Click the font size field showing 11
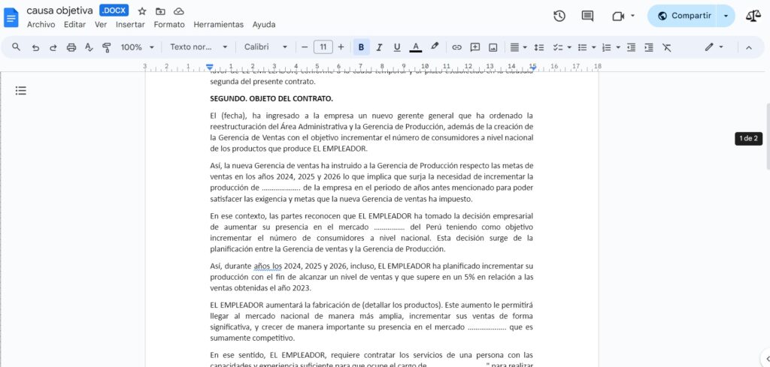Screen dimensions: 770x367 (x=323, y=47)
